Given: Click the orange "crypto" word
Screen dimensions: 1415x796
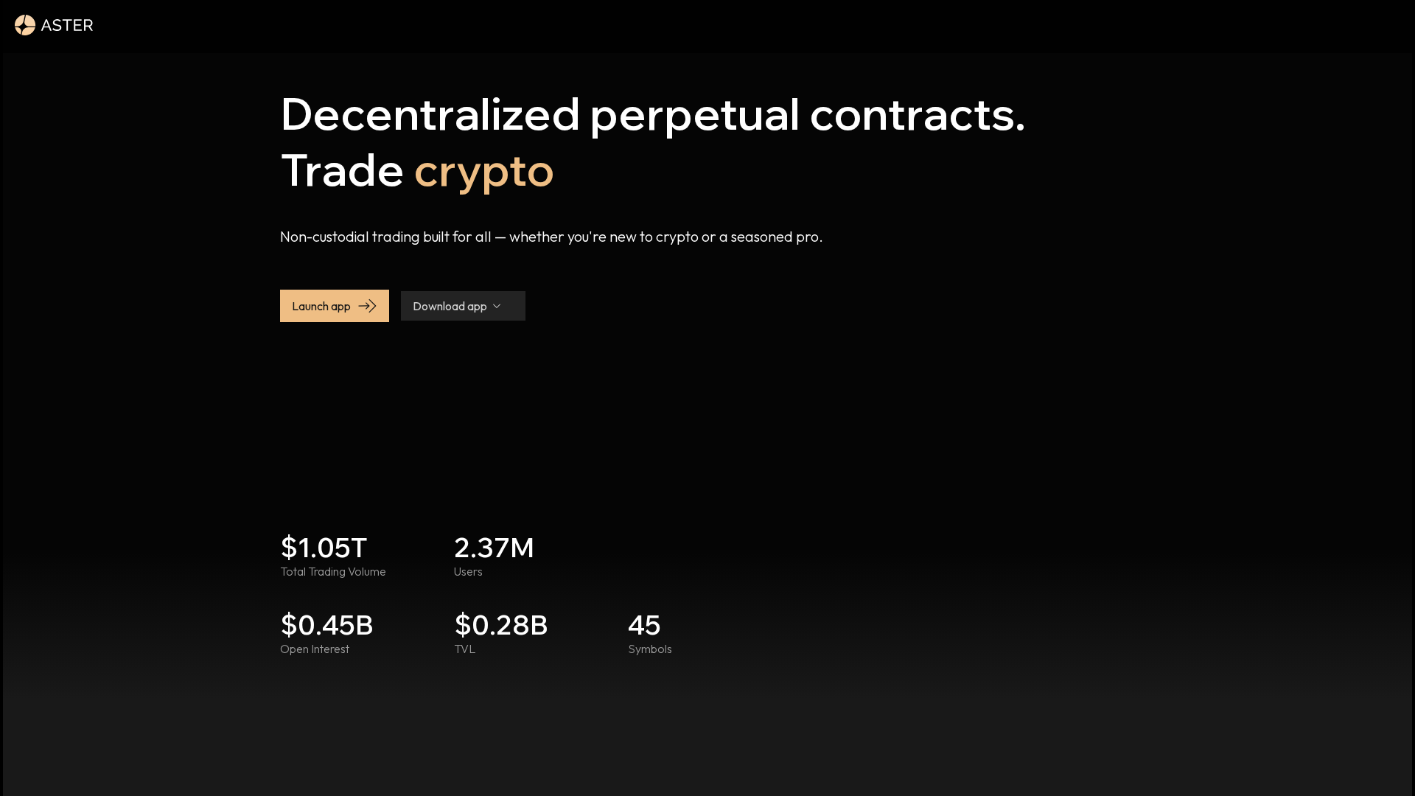Looking at the screenshot, I should 483,170.
